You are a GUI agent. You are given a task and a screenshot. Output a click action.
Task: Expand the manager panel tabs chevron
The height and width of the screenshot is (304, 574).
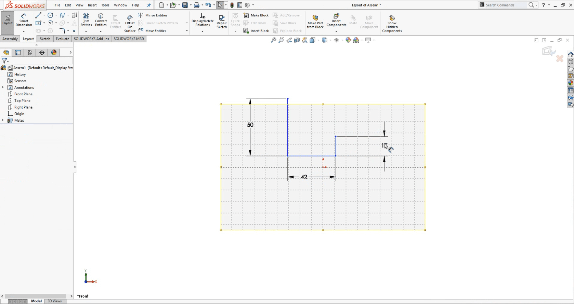(x=70, y=53)
